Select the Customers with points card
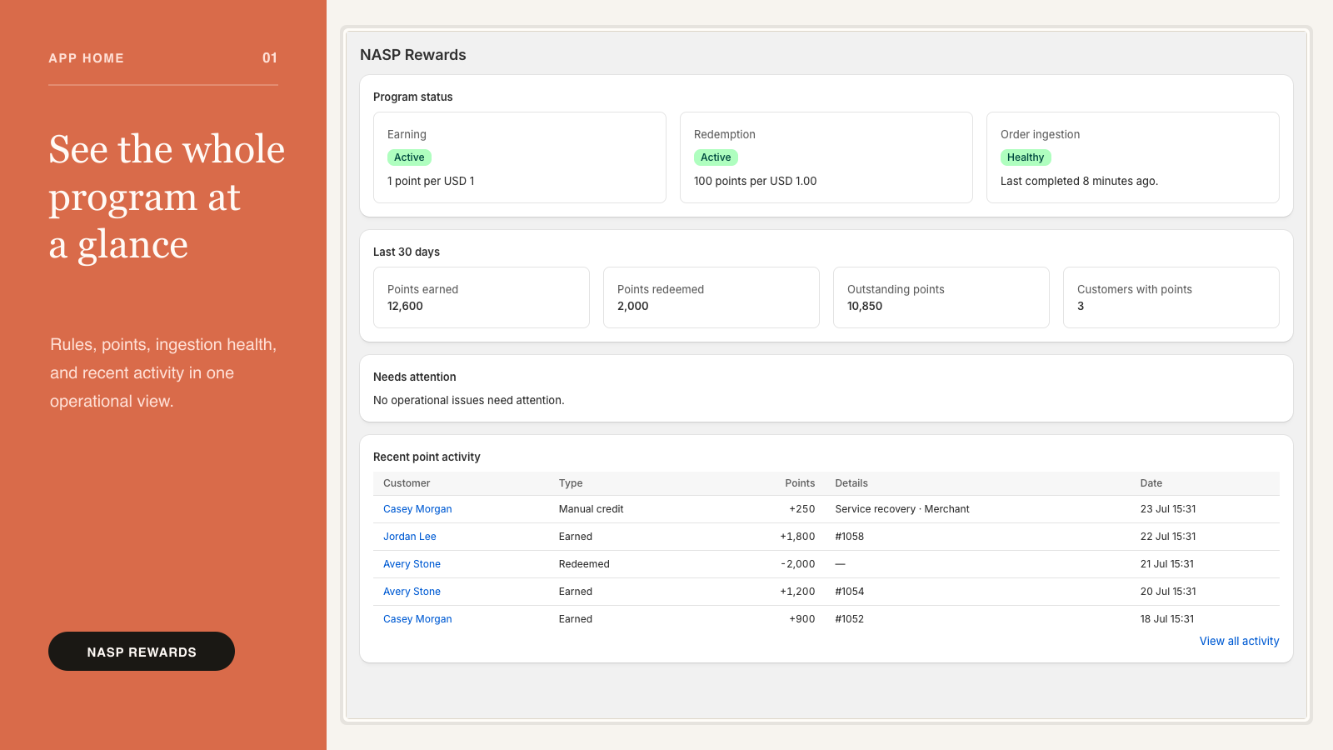Viewport: 1333px width, 750px height. click(x=1171, y=297)
